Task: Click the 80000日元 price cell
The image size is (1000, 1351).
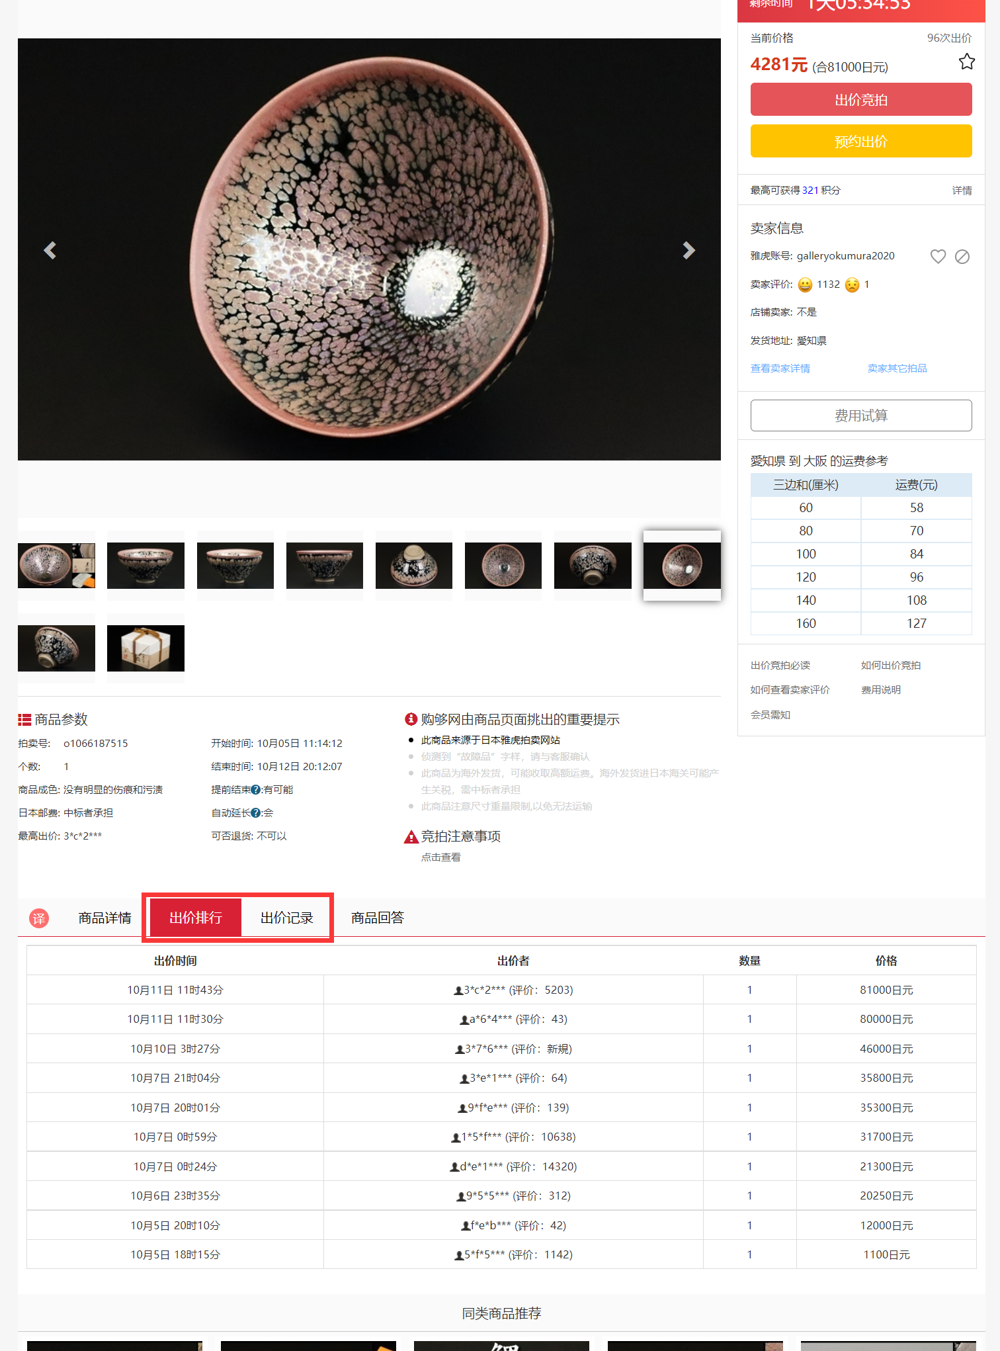Action: tap(886, 1020)
